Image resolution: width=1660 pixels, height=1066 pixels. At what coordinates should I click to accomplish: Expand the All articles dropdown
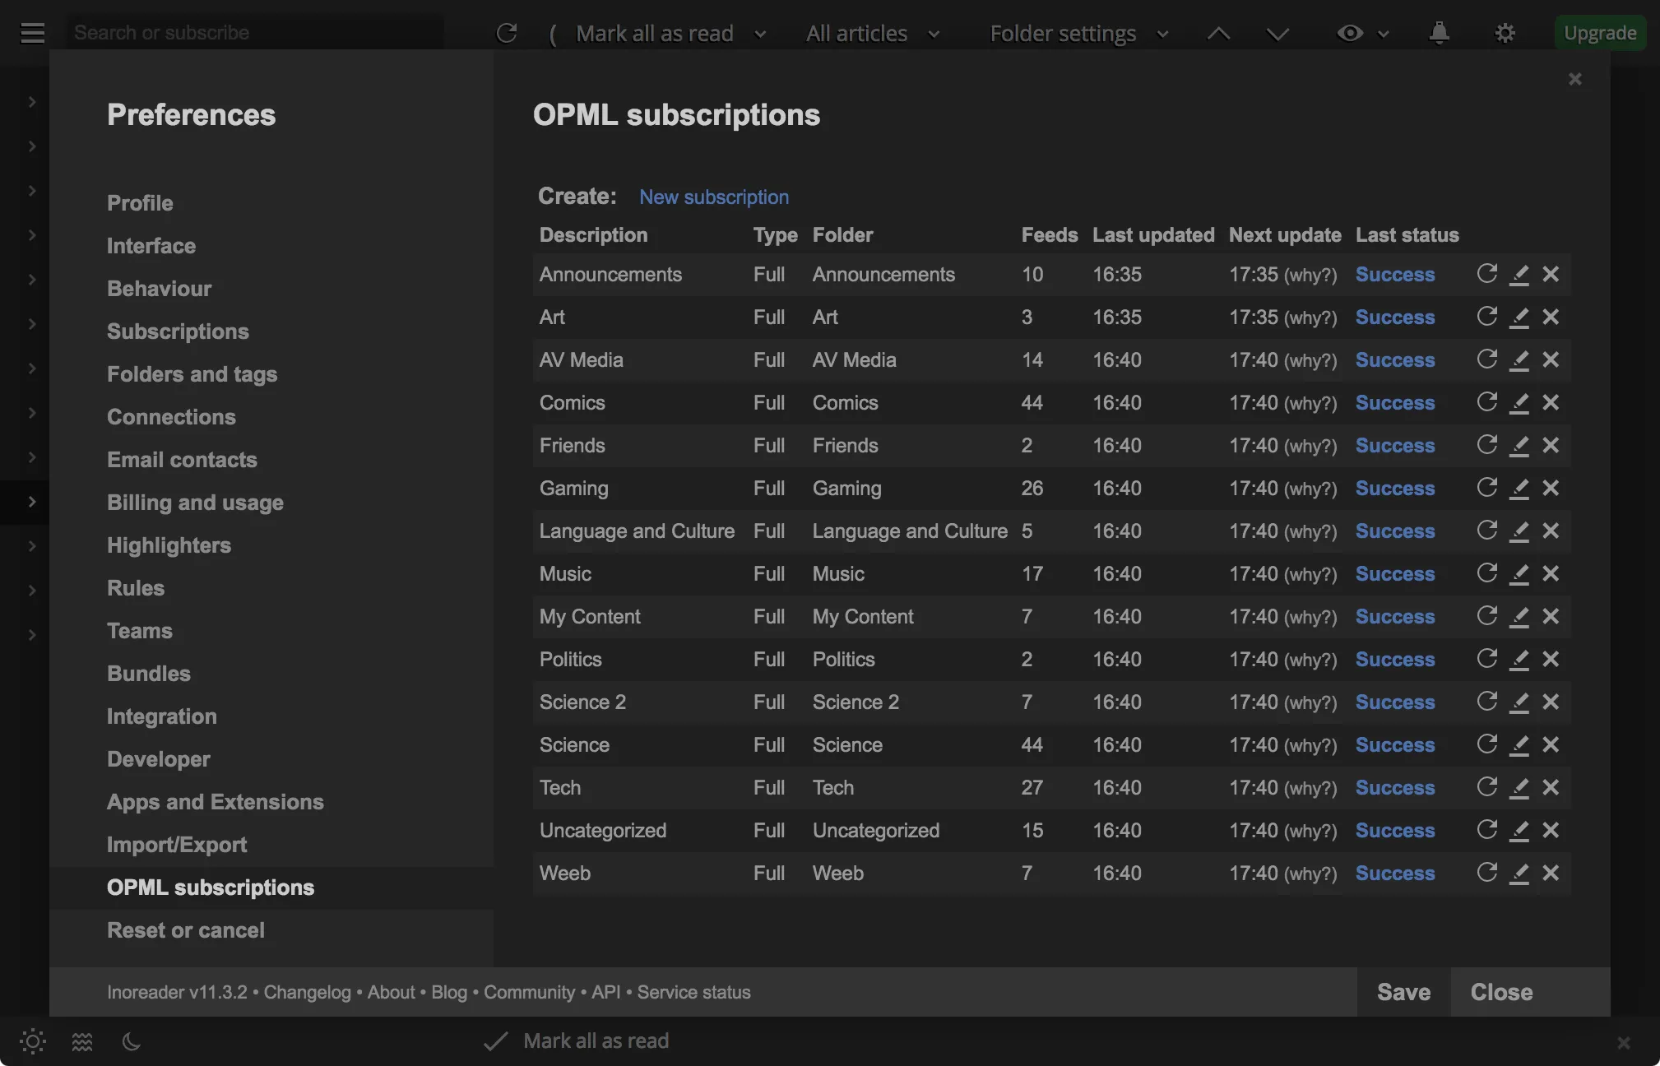[934, 34]
